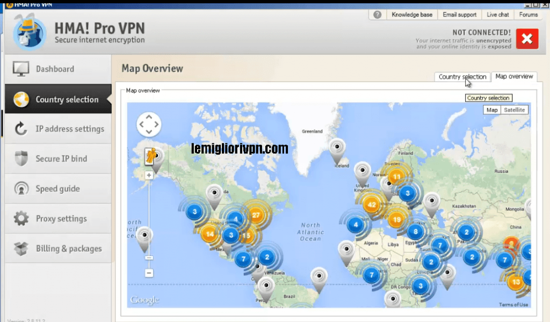This screenshot has height=322, width=550.
Task: Open the Dashboard section
Action: point(58,69)
